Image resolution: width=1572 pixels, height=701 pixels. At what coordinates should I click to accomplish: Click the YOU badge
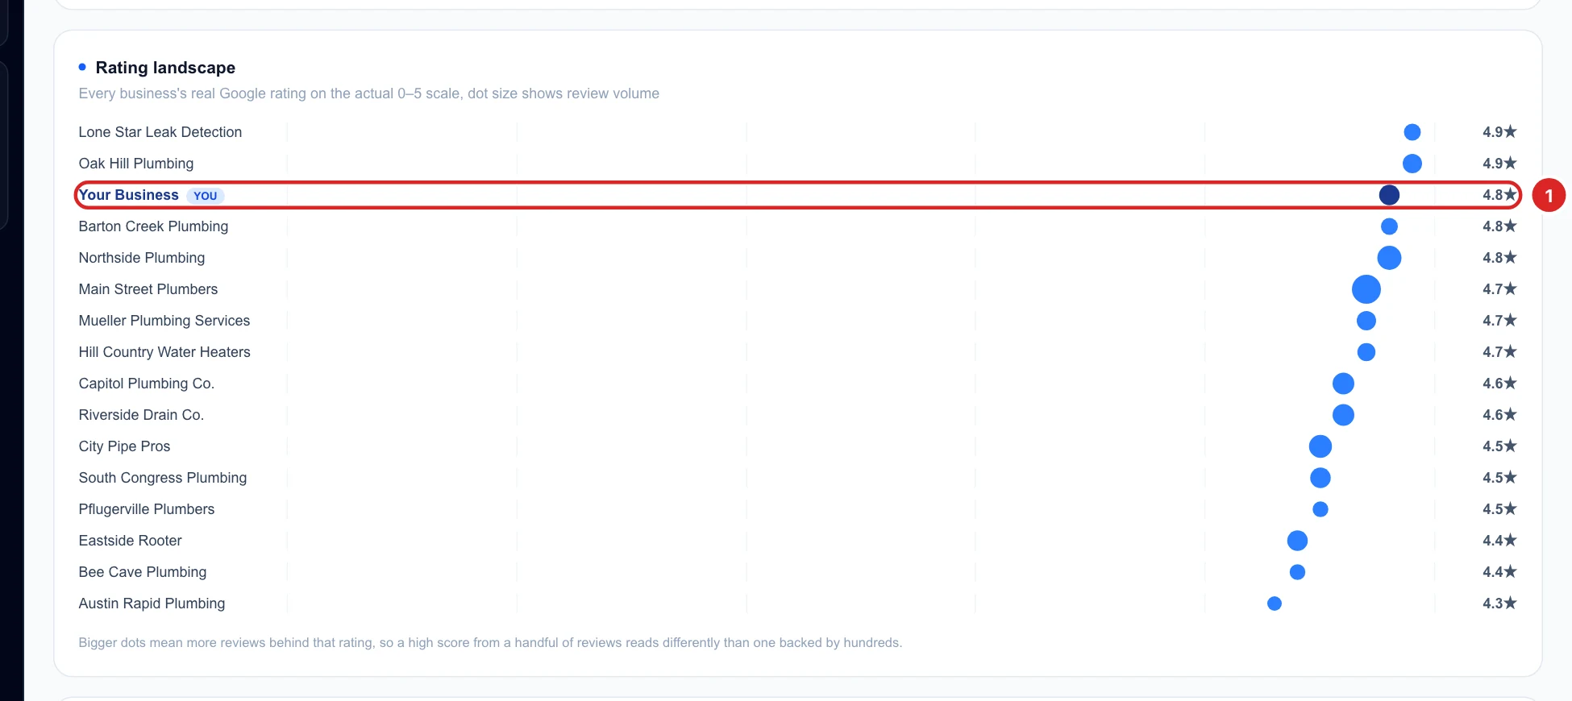click(x=206, y=196)
